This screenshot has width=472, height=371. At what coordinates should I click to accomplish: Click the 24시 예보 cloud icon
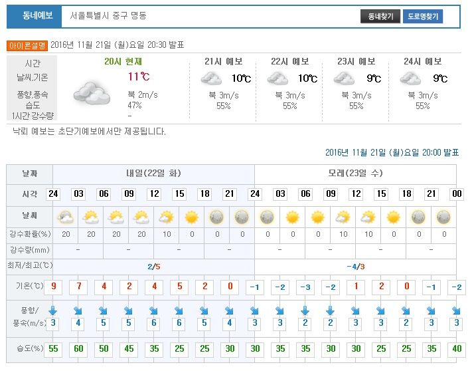tap(410, 79)
